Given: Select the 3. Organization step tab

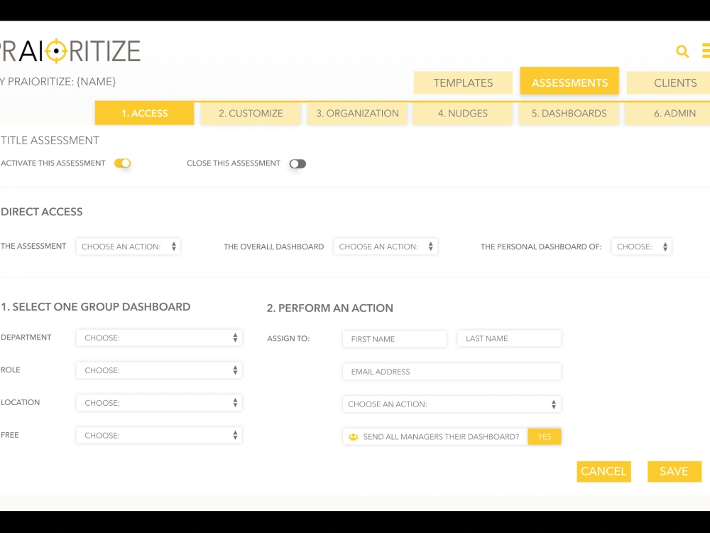Looking at the screenshot, I should coord(357,113).
